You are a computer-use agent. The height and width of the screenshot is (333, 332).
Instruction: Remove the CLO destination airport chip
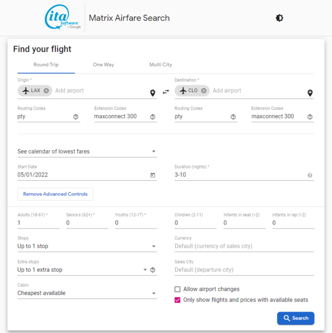pos(204,91)
